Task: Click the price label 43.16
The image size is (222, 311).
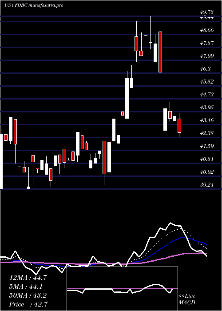Action: [x=207, y=120]
